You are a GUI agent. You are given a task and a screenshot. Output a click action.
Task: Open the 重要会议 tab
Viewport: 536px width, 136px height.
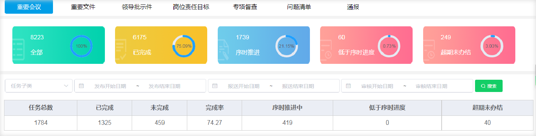pyautogui.click(x=29, y=7)
